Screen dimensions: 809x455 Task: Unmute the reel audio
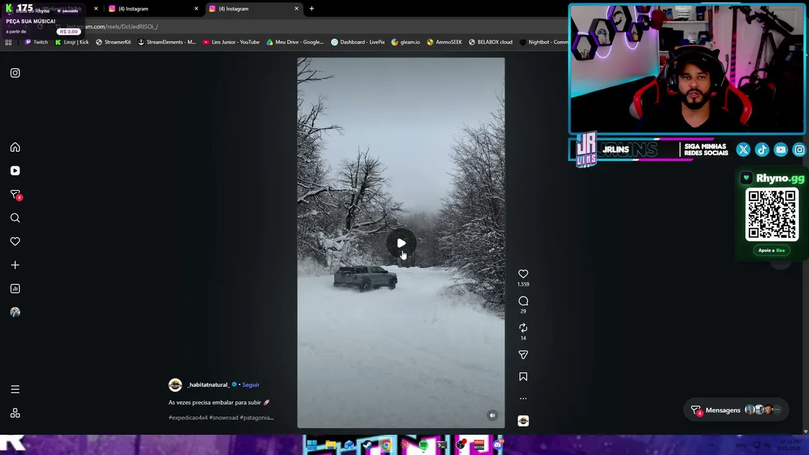(492, 415)
